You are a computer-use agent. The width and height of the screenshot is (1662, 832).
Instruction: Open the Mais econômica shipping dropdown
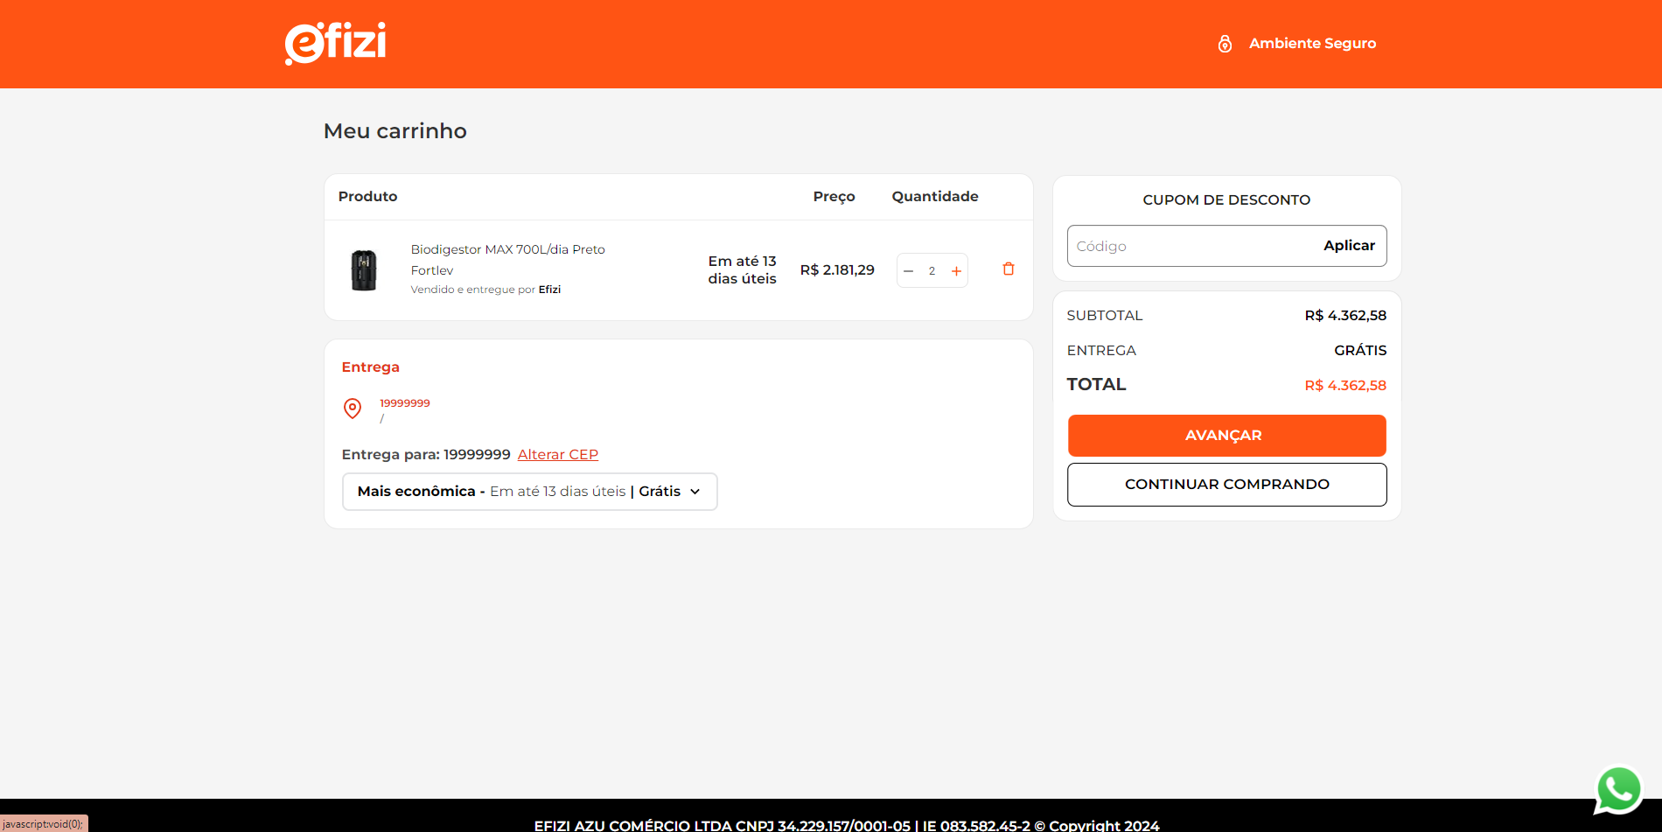(529, 492)
